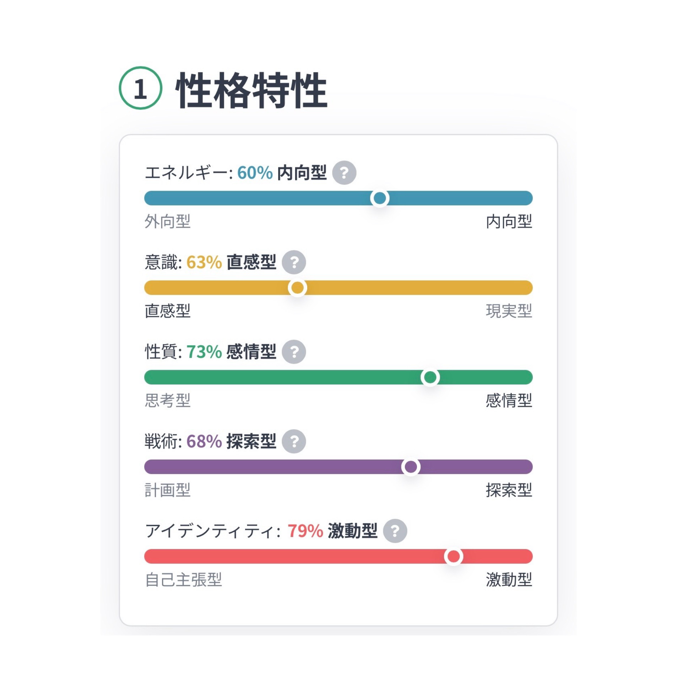677x677 pixels.
Task: Click the purple 戦術 slider handle
Action: pyautogui.click(x=411, y=466)
